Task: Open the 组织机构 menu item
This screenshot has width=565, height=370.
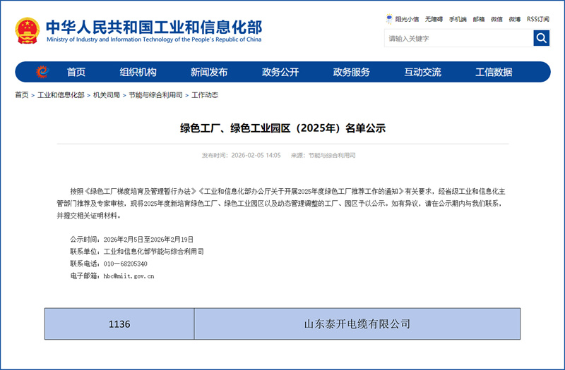Action: point(138,72)
